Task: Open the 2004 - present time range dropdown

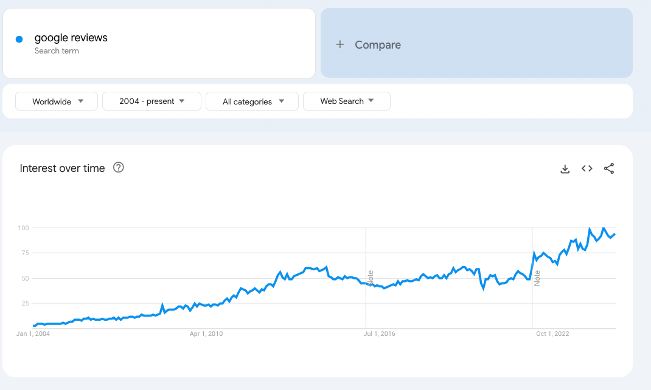Action: (151, 101)
